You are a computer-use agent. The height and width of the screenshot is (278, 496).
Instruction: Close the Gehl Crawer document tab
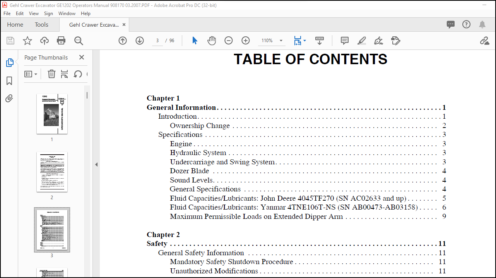pyautogui.click(x=124, y=24)
